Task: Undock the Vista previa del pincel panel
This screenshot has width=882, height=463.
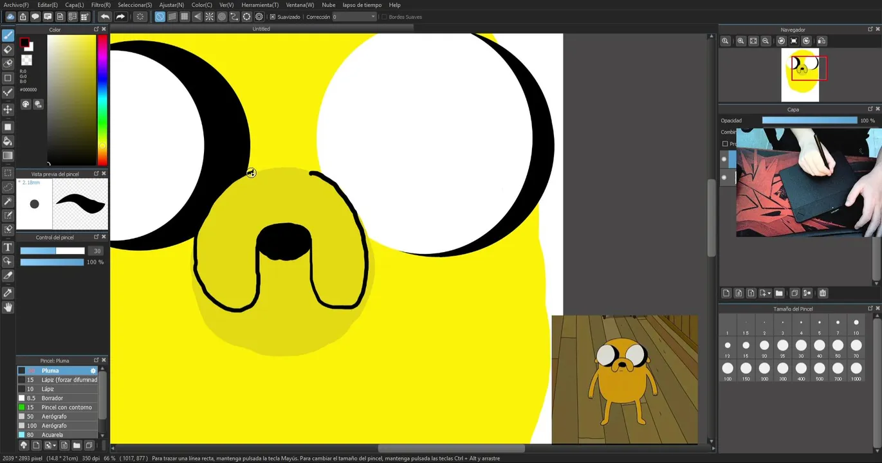Action: pyautogui.click(x=96, y=174)
